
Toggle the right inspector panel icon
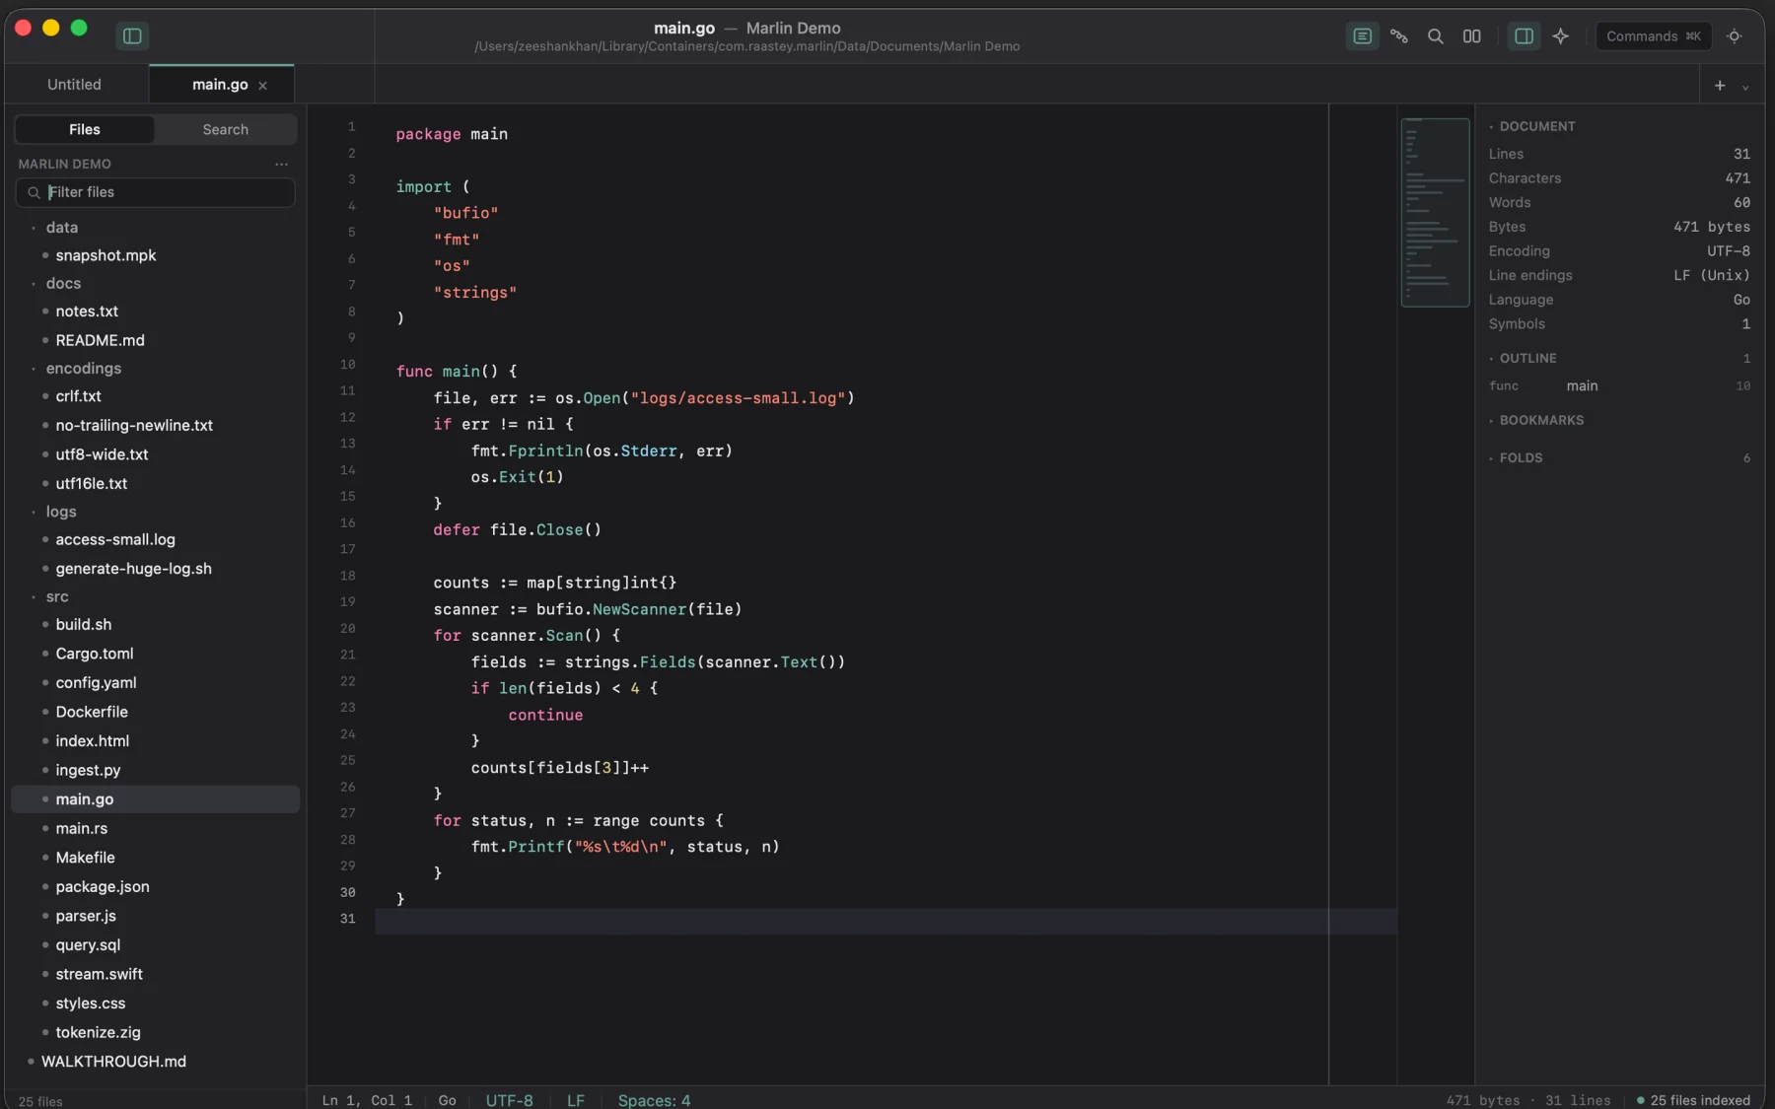(x=1524, y=36)
